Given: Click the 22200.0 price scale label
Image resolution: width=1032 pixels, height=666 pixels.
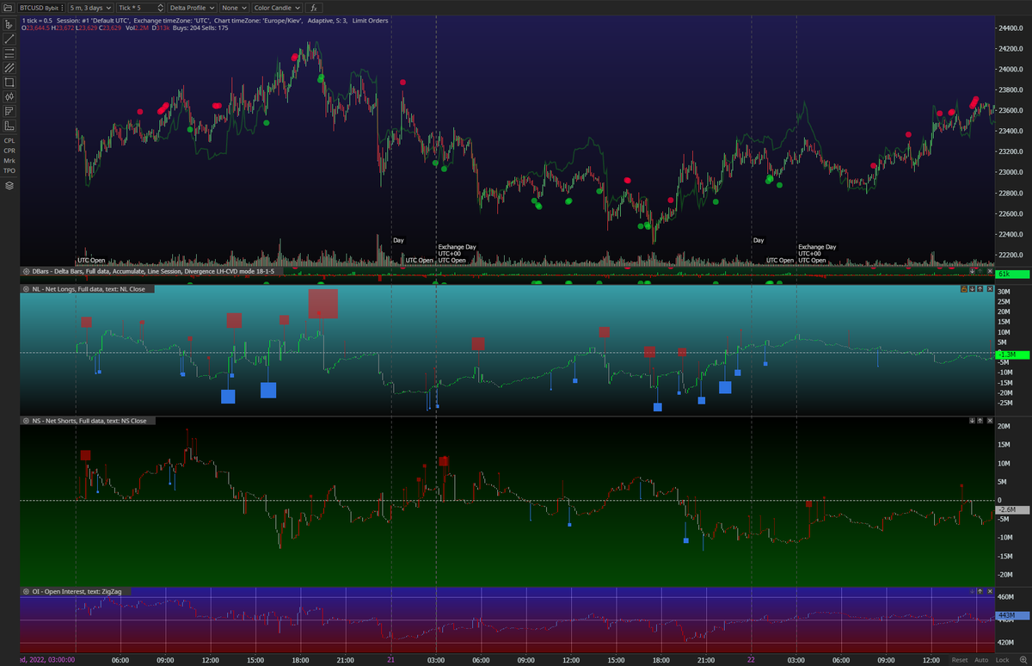Looking at the screenshot, I should [1010, 256].
